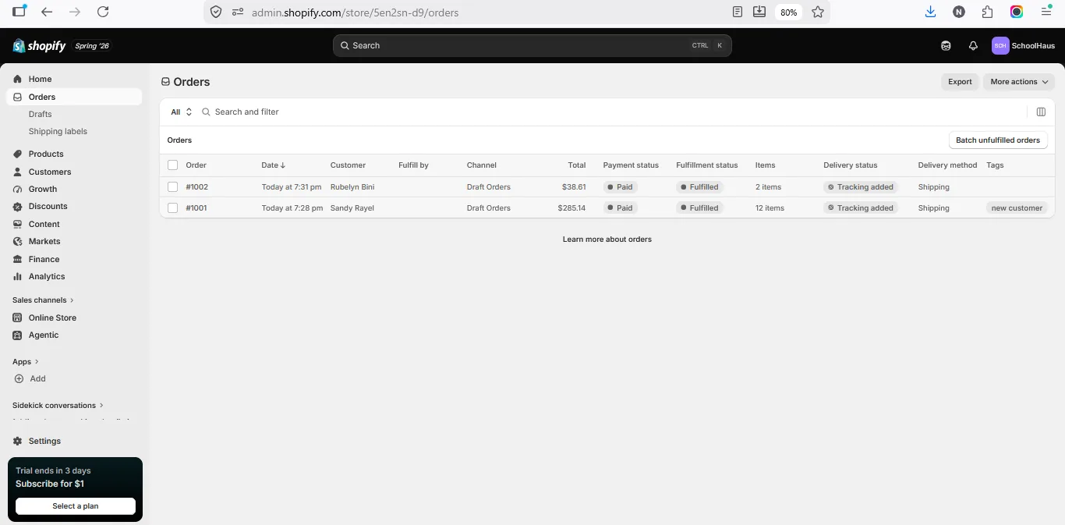Click the Products tag icon
The height and width of the screenshot is (525, 1065).
pos(18,154)
